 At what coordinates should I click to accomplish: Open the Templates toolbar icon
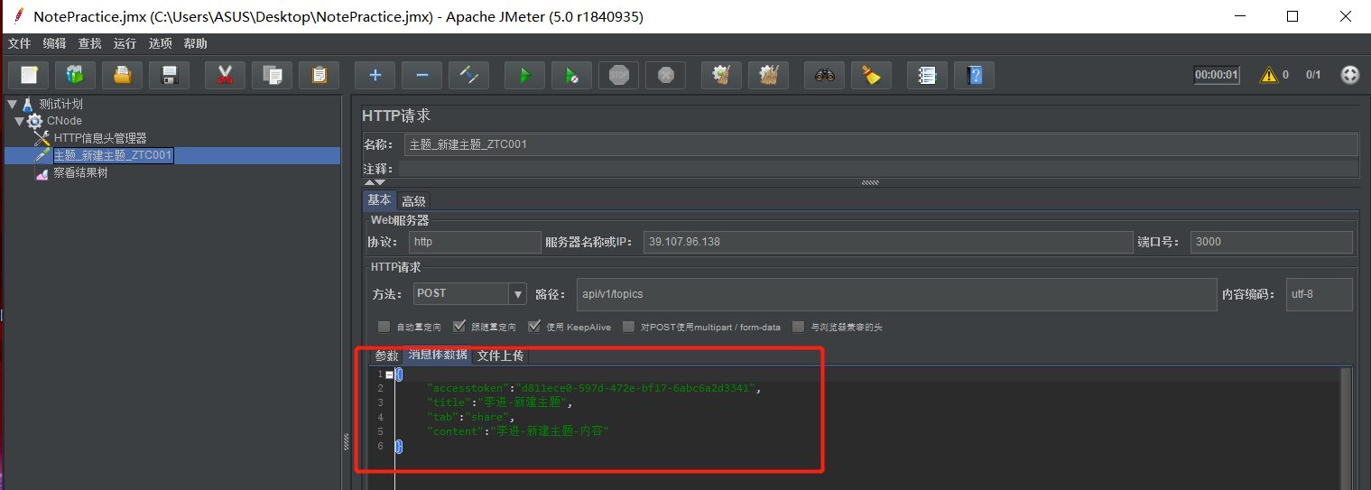point(75,75)
